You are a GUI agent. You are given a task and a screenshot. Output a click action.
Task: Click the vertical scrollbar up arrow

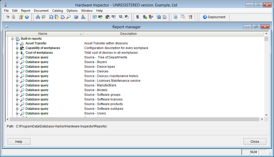266,33
